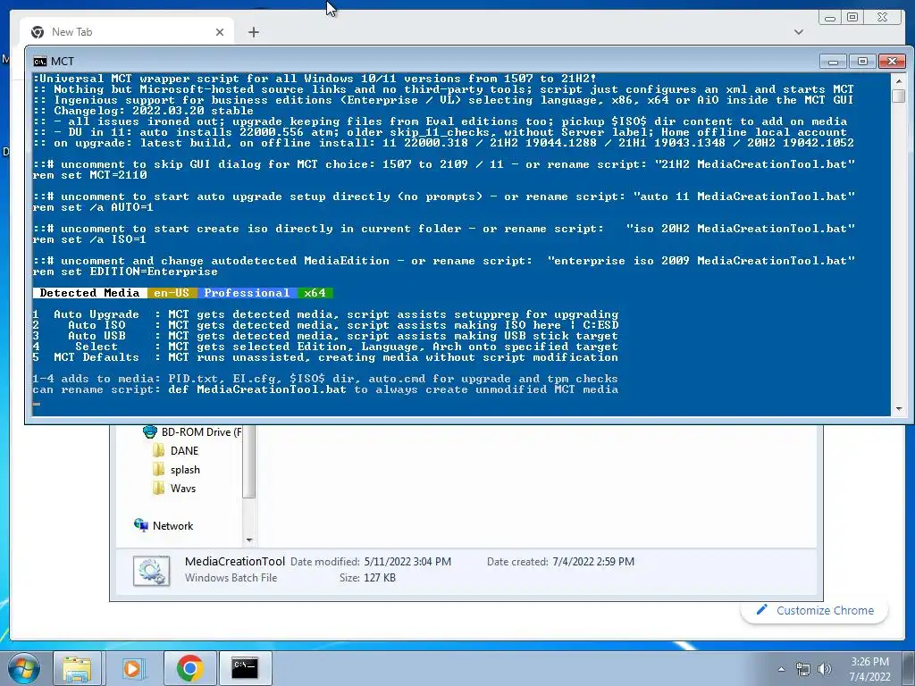Click the rem set EDITION=Enterprise line
Screen dimensions: 915x686
[x=125, y=272]
